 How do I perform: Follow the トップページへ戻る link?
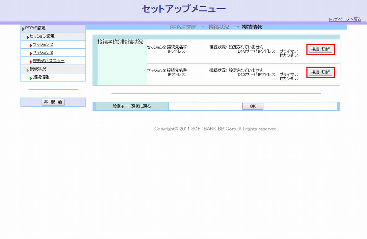pyautogui.click(x=345, y=19)
